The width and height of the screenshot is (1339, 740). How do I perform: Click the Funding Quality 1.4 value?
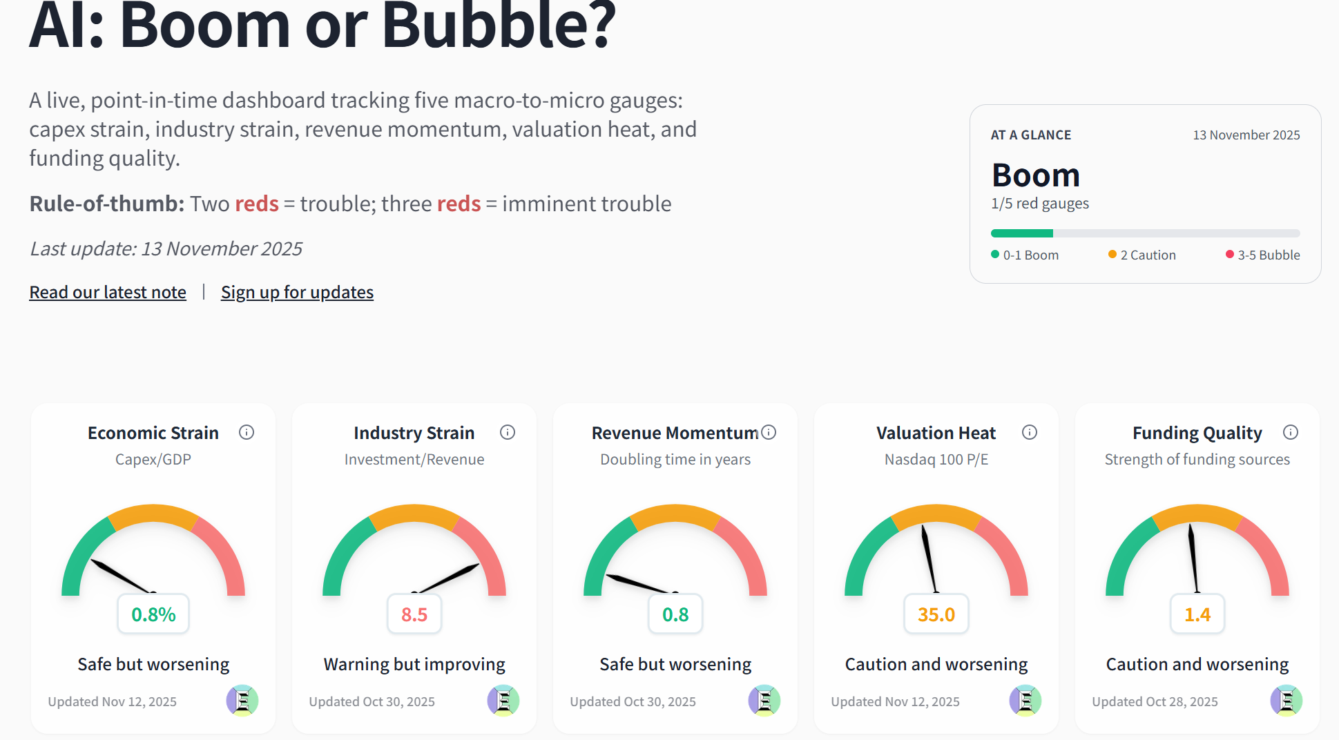pyautogui.click(x=1197, y=614)
